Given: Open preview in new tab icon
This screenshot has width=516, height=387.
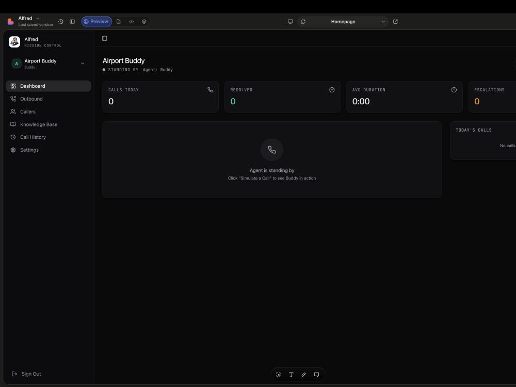Looking at the screenshot, I should pos(396,22).
